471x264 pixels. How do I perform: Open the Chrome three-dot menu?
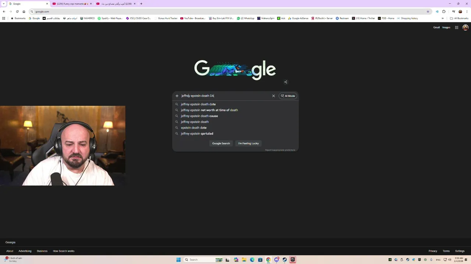point(467,11)
